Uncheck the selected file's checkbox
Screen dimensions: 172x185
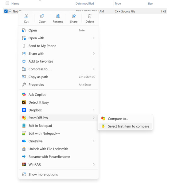click(x=6, y=11)
